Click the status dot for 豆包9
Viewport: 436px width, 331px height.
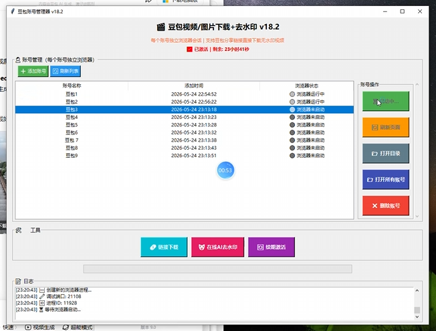pos(292,156)
